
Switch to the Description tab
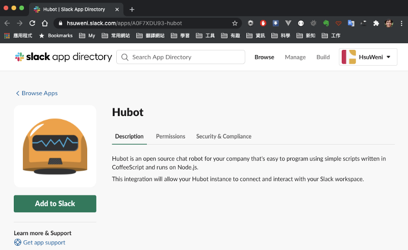point(130,136)
